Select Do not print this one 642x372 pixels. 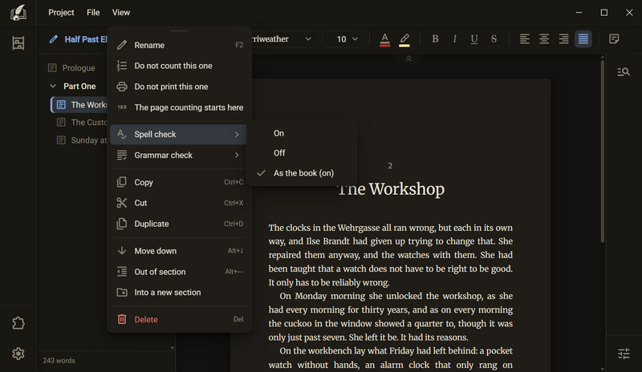(179, 87)
